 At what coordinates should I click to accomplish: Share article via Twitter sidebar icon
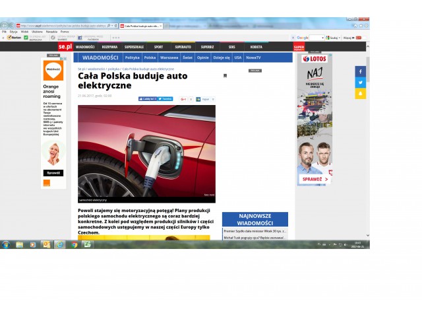pos(361,83)
